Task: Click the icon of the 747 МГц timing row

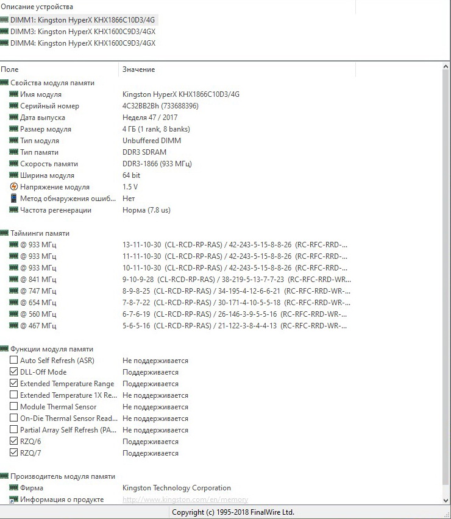Action: coord(13,291)
